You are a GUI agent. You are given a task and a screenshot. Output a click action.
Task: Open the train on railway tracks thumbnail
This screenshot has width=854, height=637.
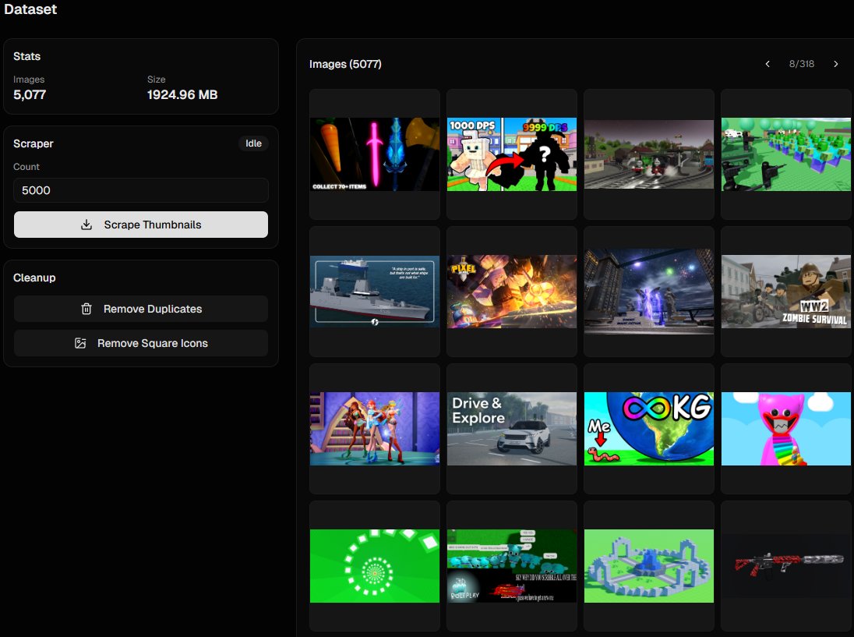(649, 154)
